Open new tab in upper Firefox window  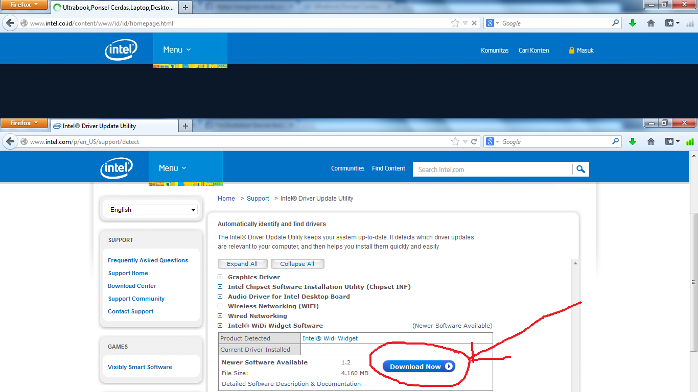(x=185, y=7)
